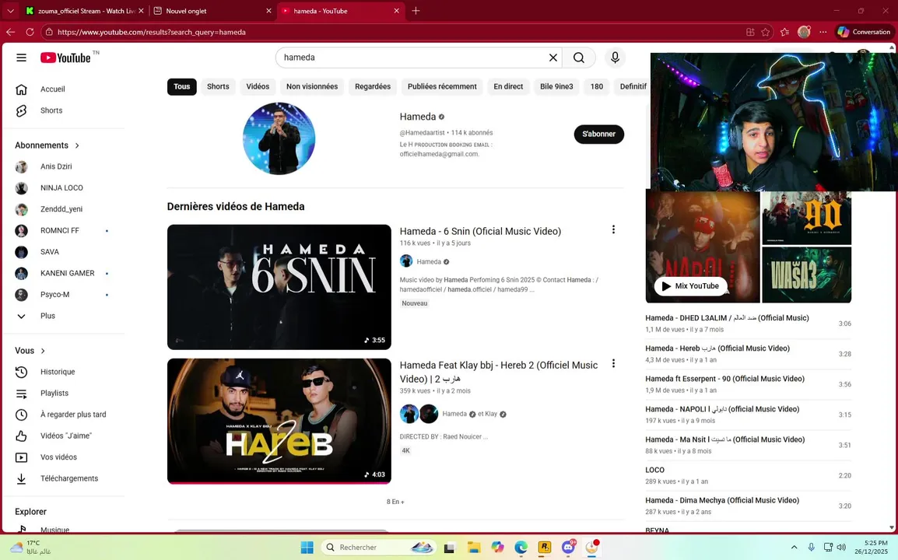This screenshot has width=898, height=560.
Task: Go back in browser
Action: [x=10, y=32]
